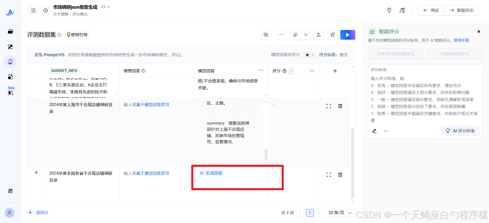Open the V3 version dropdown
This screenshot has height=223, width=489.
coord(105,7)
